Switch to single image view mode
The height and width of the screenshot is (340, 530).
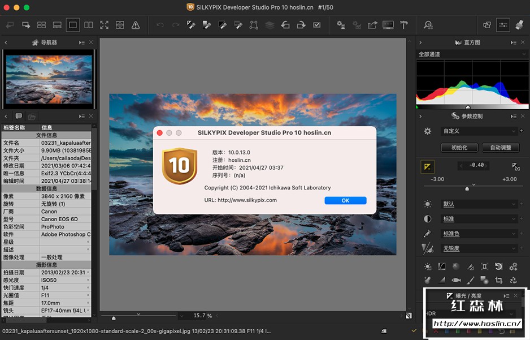(x=73, y=25)
